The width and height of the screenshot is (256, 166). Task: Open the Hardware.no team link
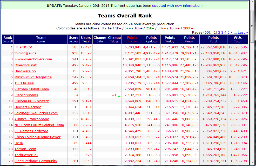coord(25,71)
